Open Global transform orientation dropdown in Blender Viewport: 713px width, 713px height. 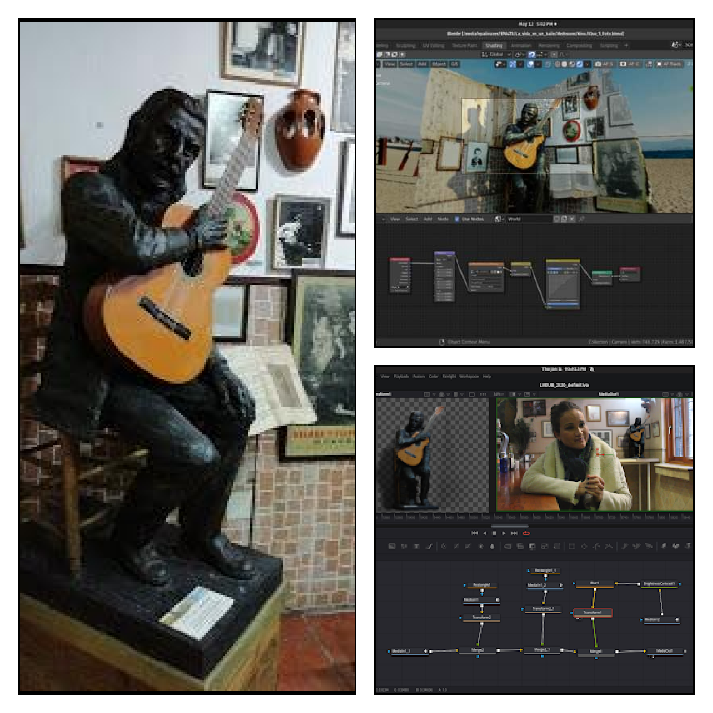[496, 55]
